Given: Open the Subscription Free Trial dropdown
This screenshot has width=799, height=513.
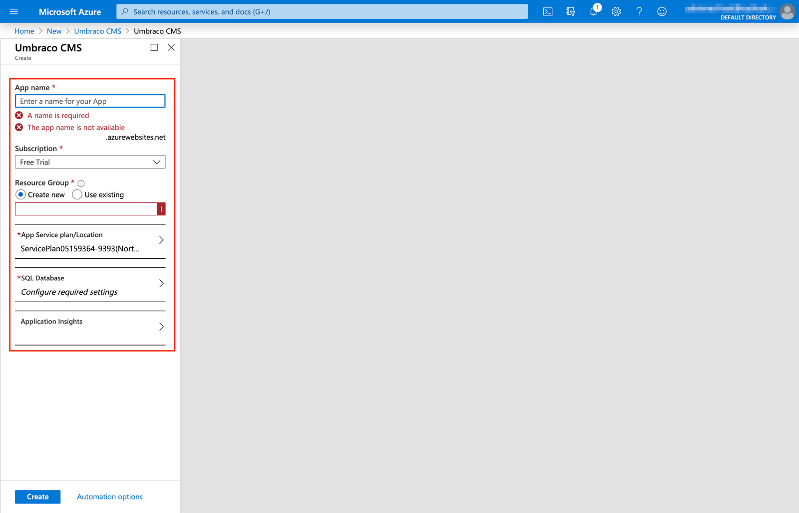Looking at the screenshot, I should (x=90, y=162).
